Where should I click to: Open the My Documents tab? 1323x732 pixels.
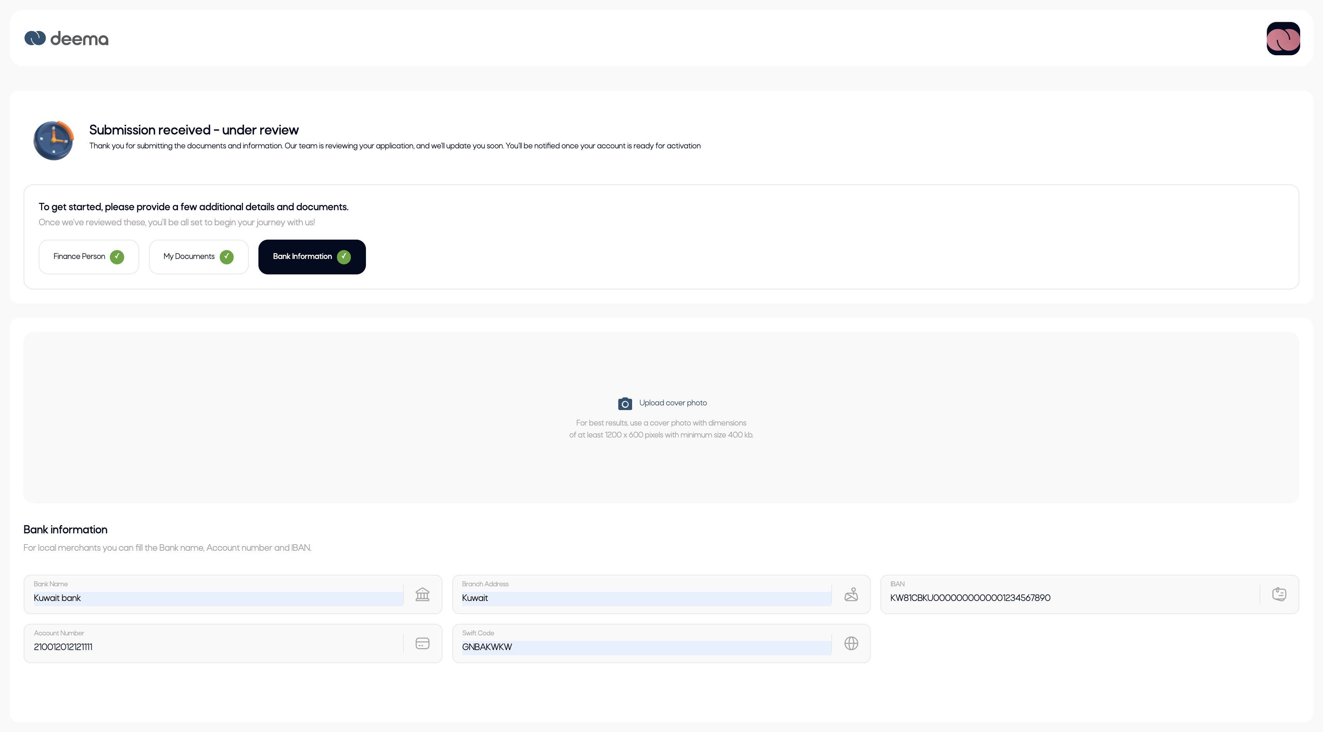click(189, 257)
